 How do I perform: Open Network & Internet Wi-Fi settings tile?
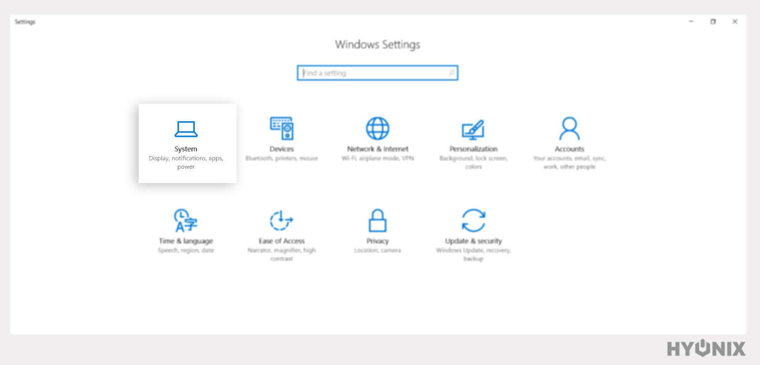point(378,141)
